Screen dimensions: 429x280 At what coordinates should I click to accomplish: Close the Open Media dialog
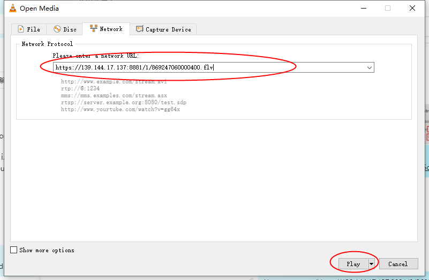[x=412, y=8]
